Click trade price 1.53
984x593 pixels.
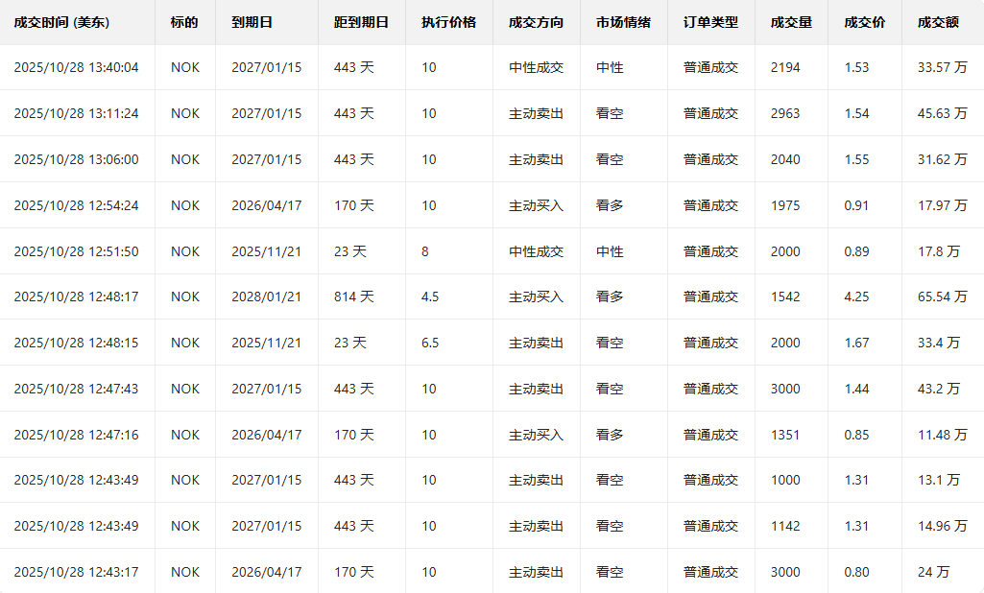point(856,68)
